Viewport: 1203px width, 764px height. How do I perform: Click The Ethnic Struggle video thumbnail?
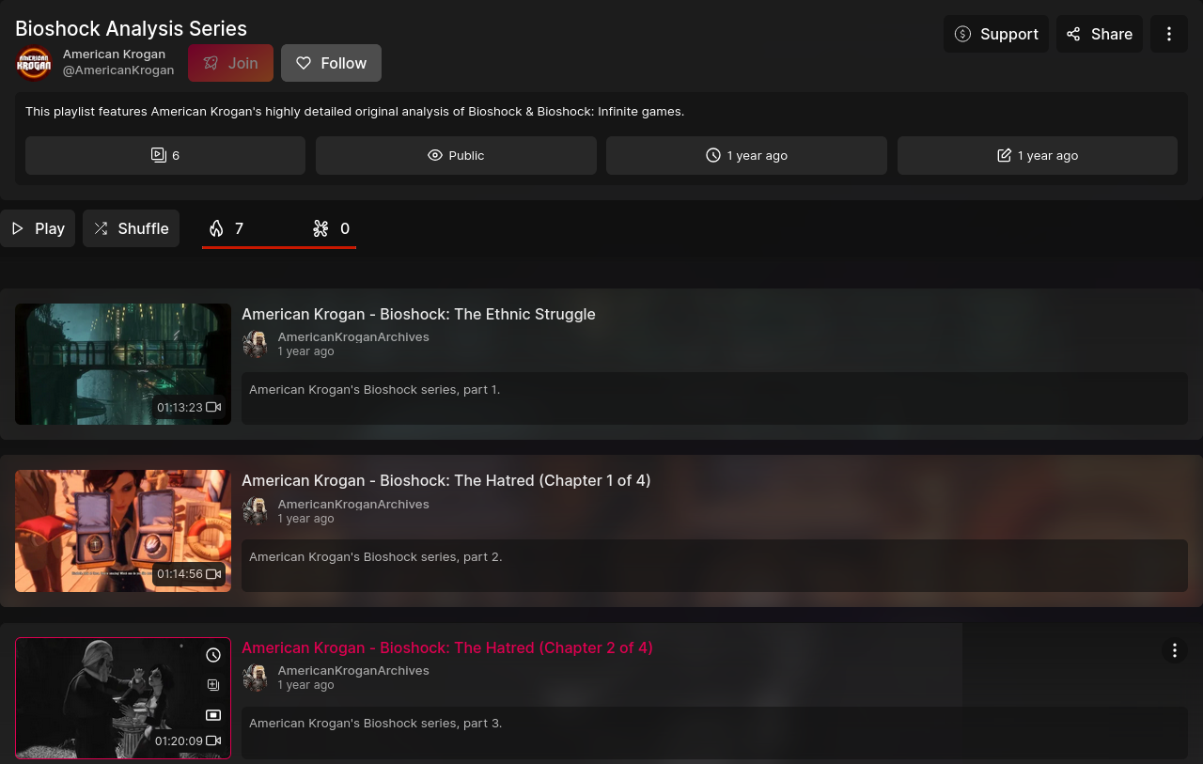pos(123,364)
